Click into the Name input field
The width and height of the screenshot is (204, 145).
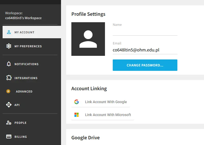[x=145, y=32]
